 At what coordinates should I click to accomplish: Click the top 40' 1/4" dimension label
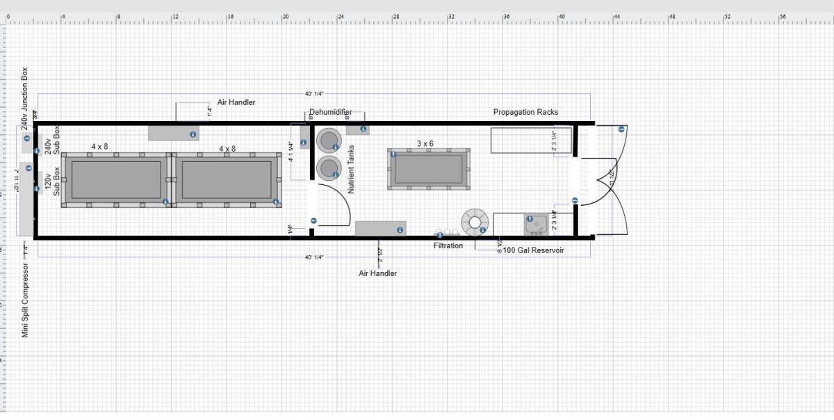coord(314,93)
